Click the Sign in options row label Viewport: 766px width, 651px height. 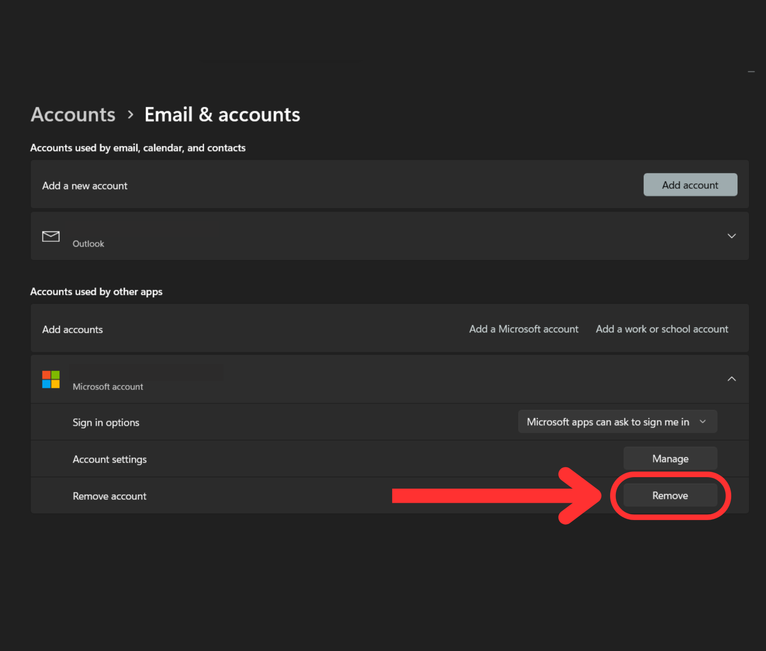(106, 422)
